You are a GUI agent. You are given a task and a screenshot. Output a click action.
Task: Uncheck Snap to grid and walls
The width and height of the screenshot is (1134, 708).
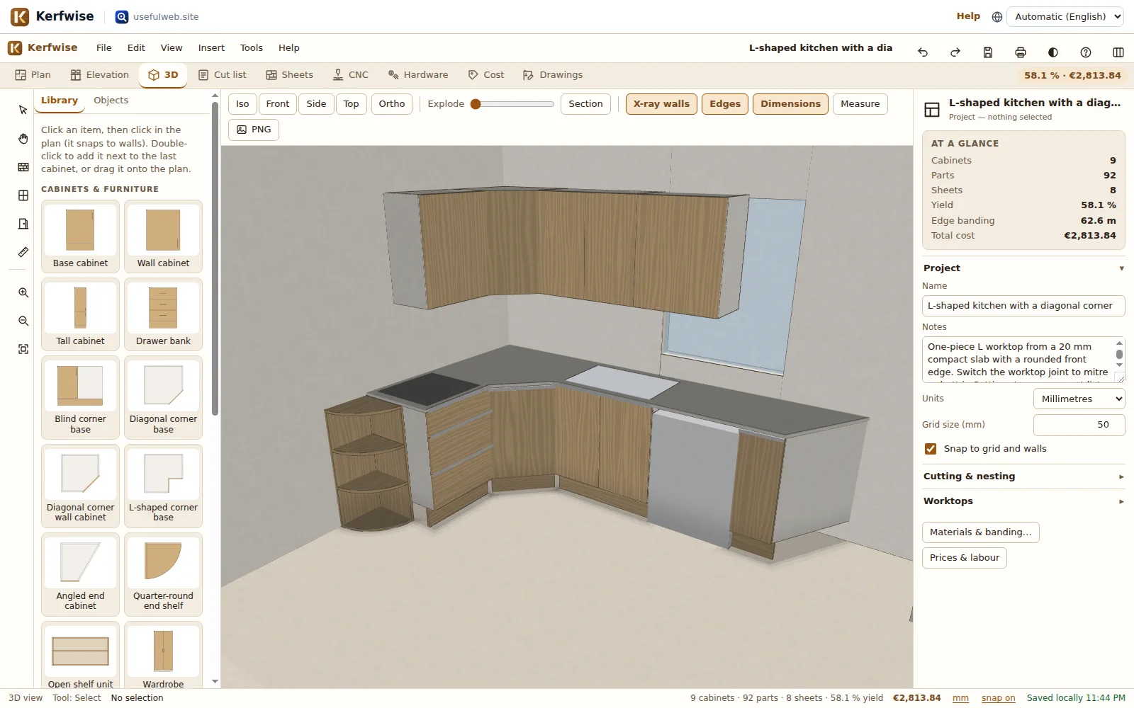(x=931, y=449)
